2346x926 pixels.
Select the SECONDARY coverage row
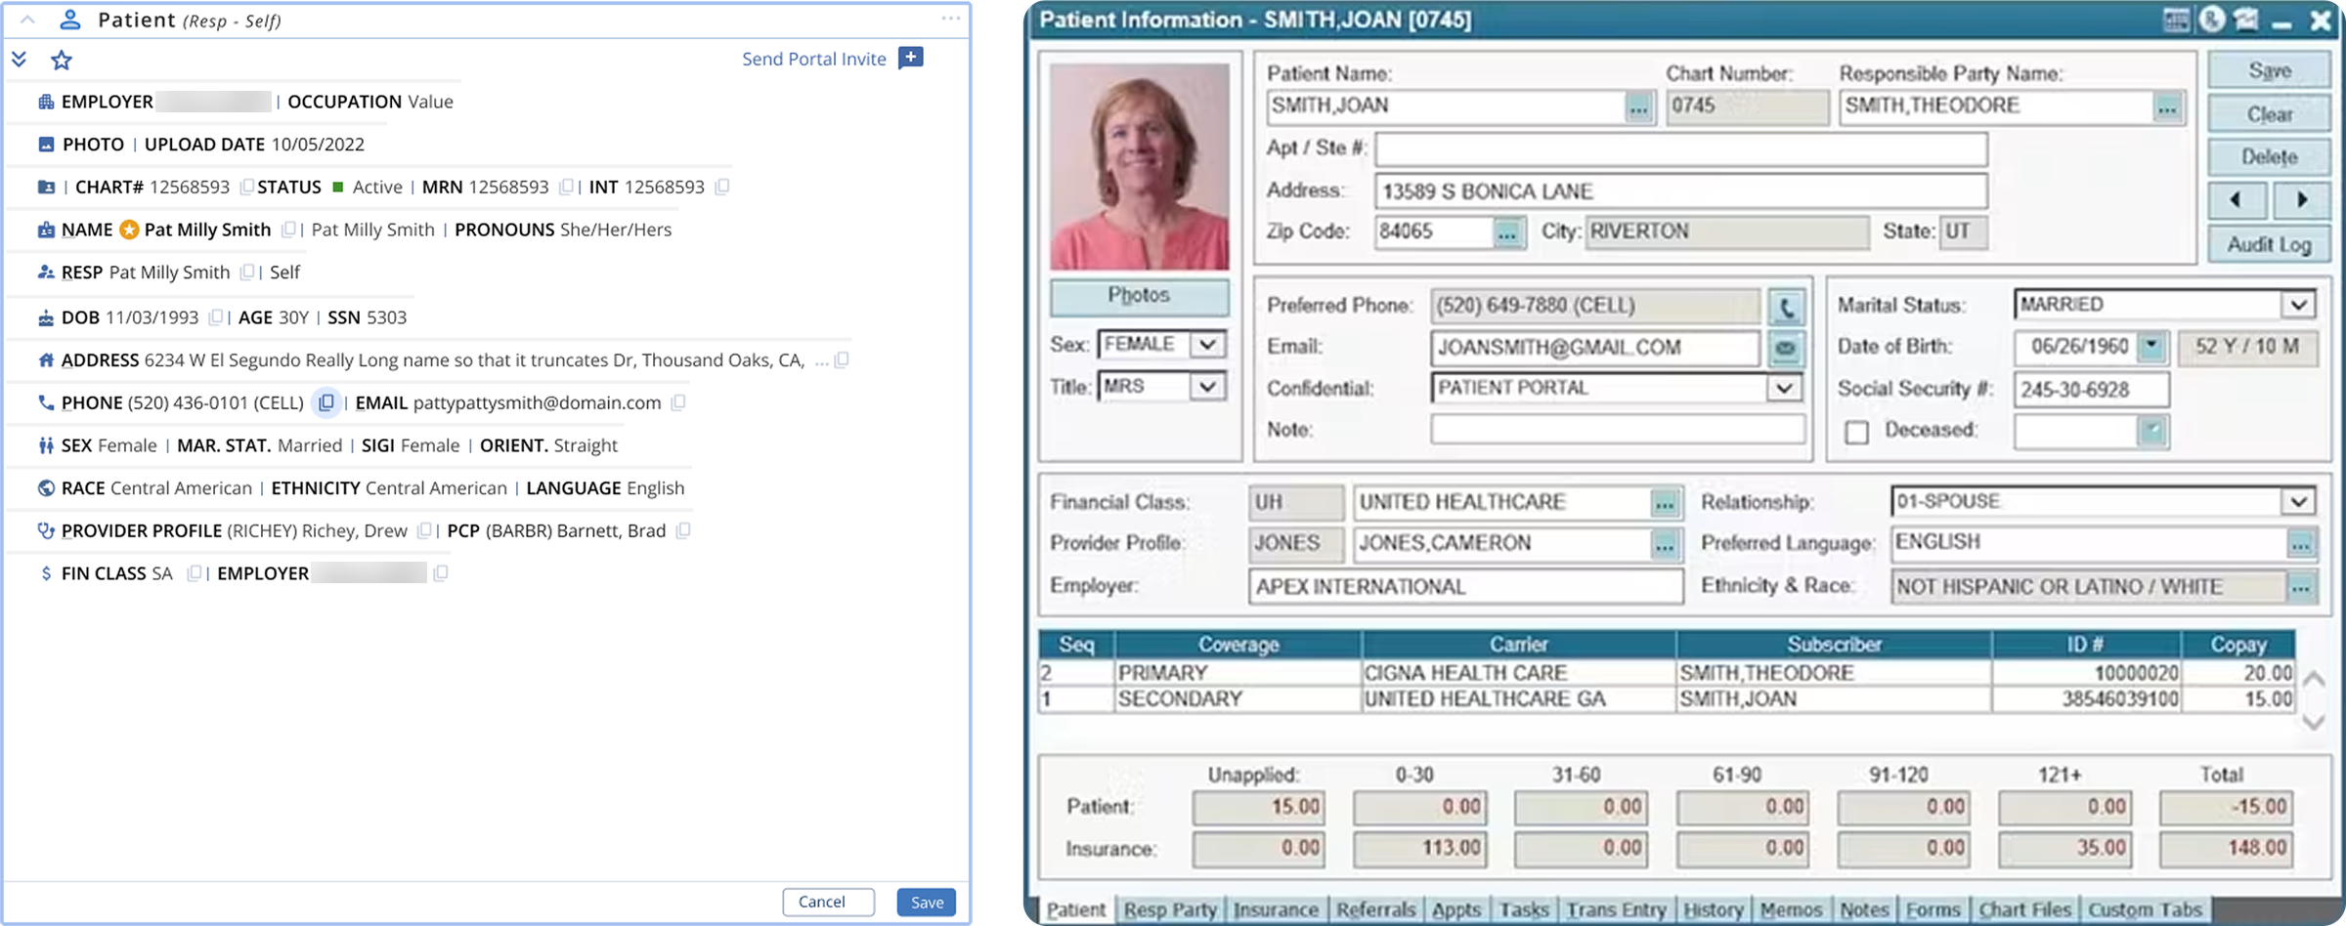pyautogui.click(x=1666, y=699)
